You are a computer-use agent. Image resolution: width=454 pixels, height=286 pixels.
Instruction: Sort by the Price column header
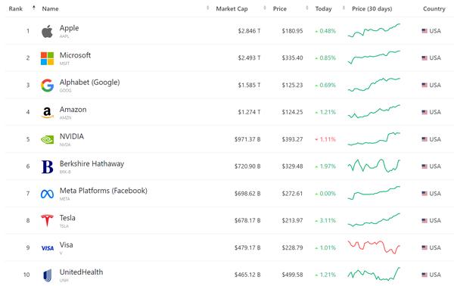[x=280, y=8]
